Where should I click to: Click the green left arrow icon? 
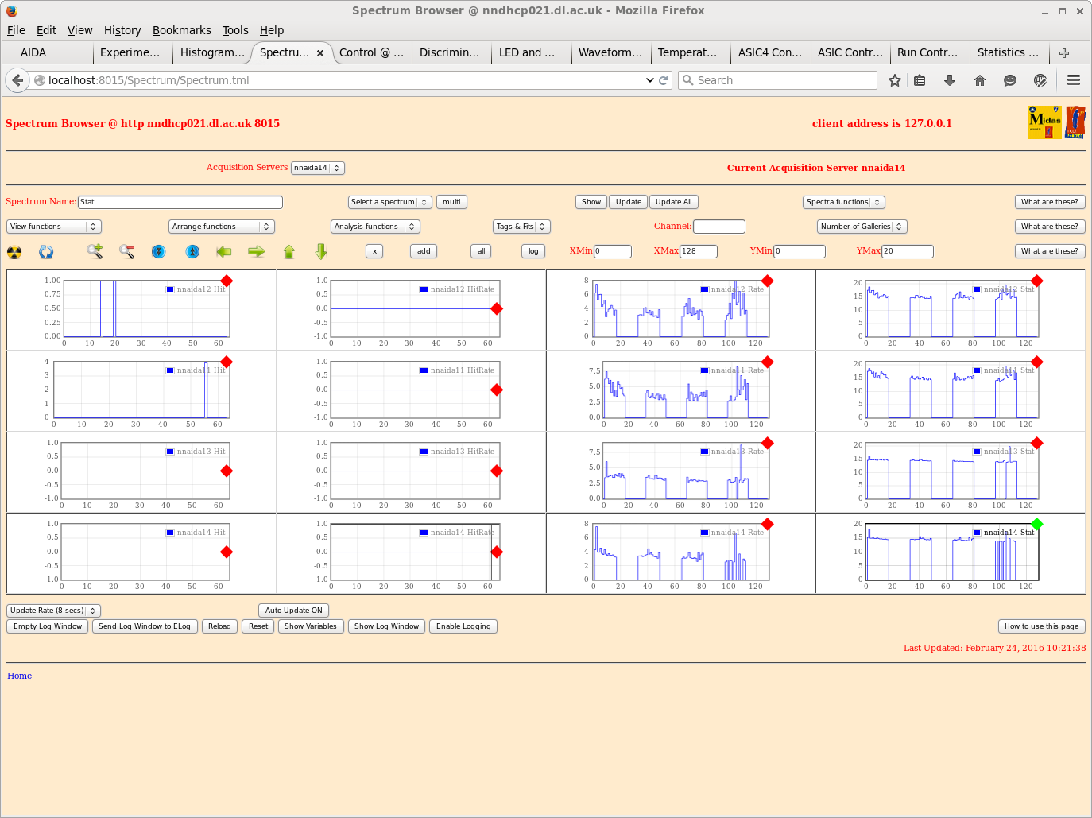click(x=224, y=252)
